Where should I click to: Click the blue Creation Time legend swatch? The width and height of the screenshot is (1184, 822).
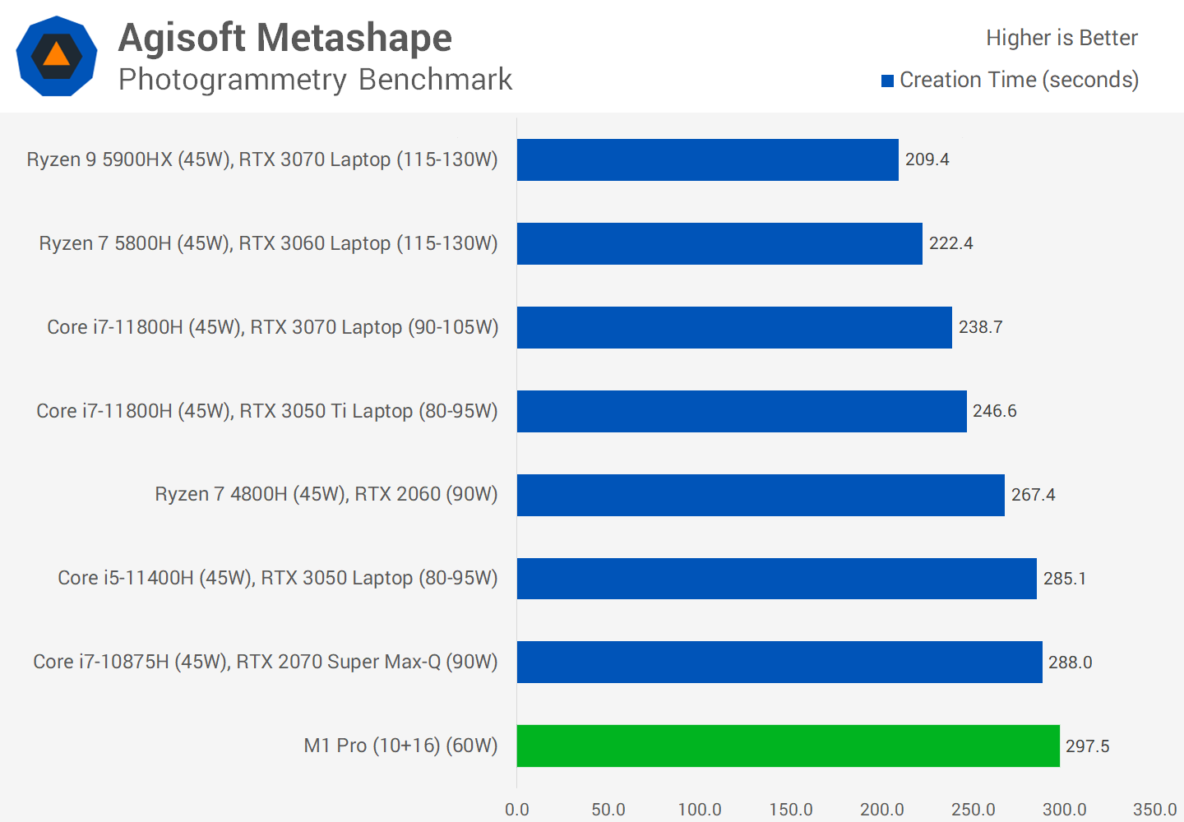pyautogui.click(x=887, y=81)
